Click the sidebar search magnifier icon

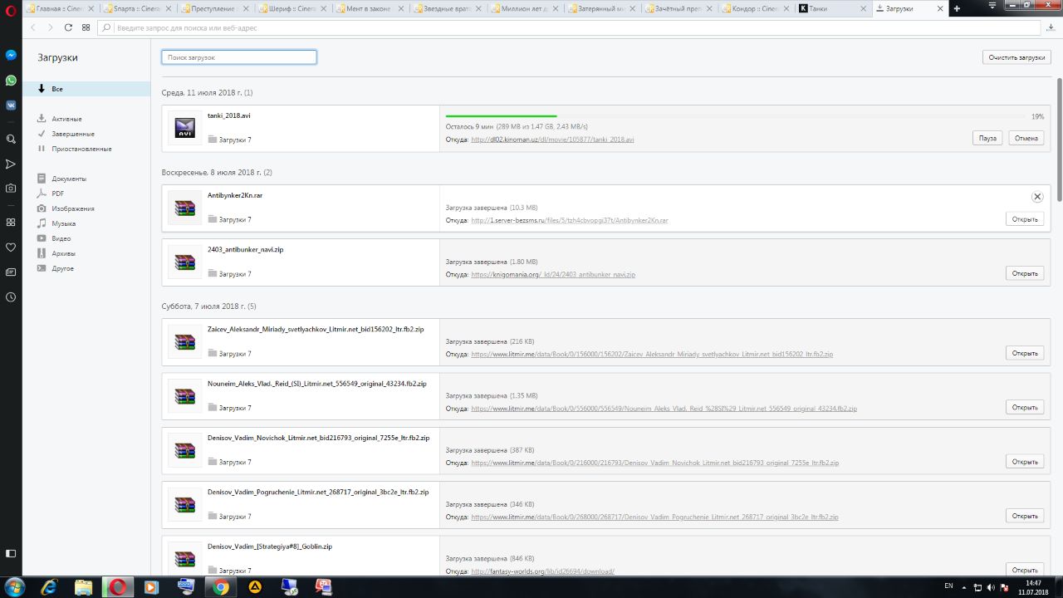pos(11,140)
